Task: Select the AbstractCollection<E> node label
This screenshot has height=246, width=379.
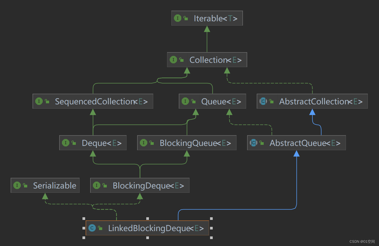Action: point(321,101)
